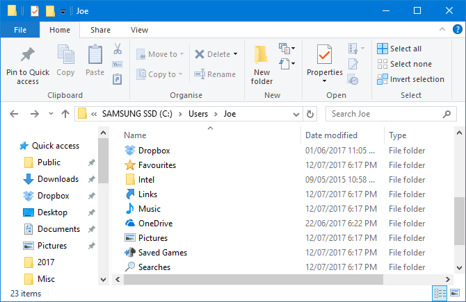Switch to the View tab
The image size is (466, 302).
[139, 30]
